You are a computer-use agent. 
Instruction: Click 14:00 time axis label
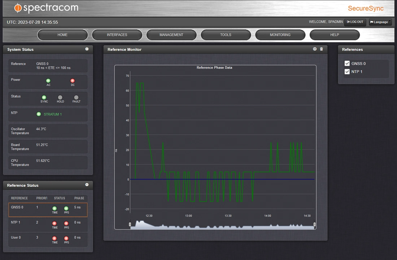[268, 216]
